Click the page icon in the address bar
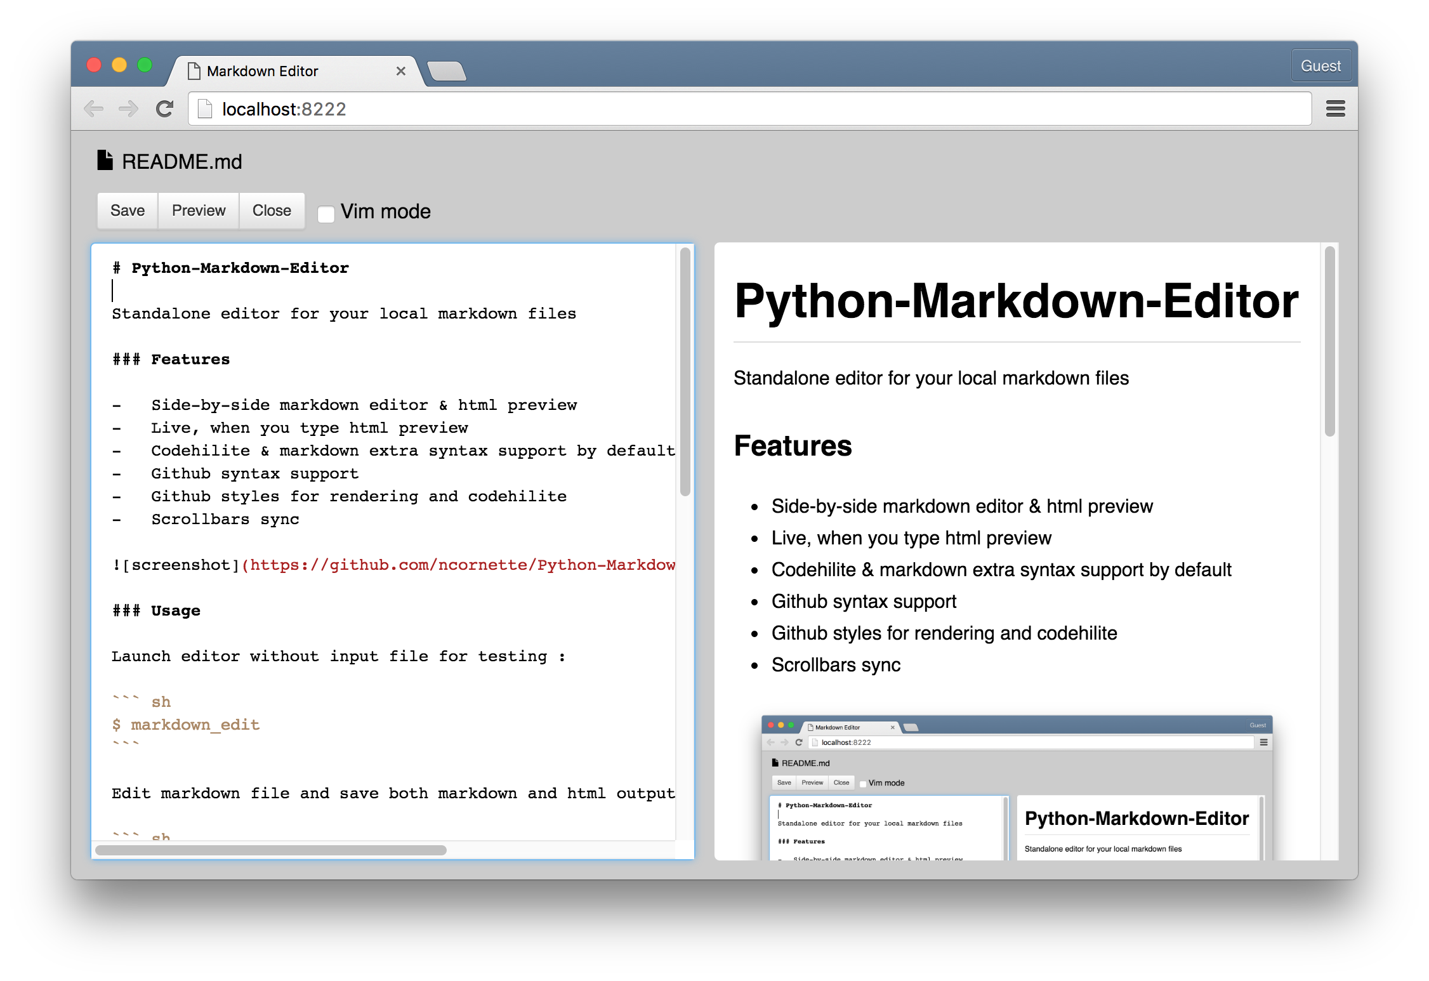The height and width of the screenshot is (981, 1429). (204, 109)
